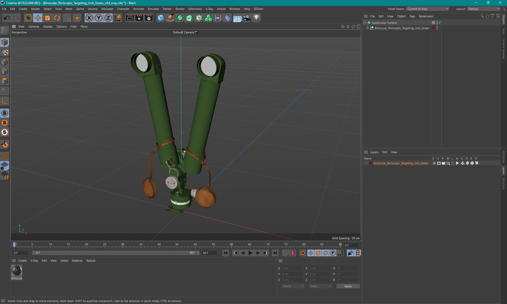The width and height of the screenshot is (507, 304).
Task: Click the Workplane grid icon
Action: point(5,156)
